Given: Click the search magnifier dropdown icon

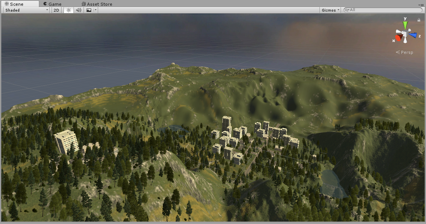Looking at the screenshot, I should tap(347, 10).
